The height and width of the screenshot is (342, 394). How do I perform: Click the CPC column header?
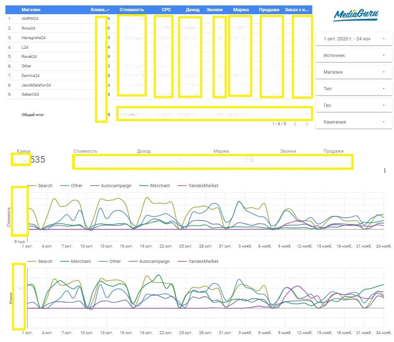pos(166,10)
